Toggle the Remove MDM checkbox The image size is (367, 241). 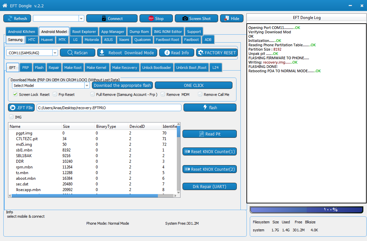coord(163,94)
